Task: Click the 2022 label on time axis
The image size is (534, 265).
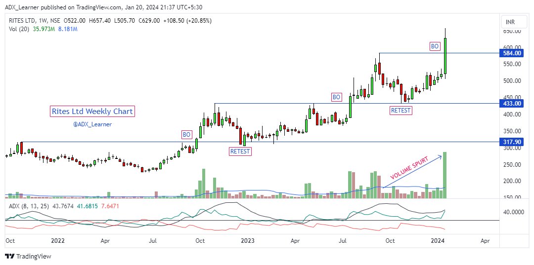Action: click(57, 241)
